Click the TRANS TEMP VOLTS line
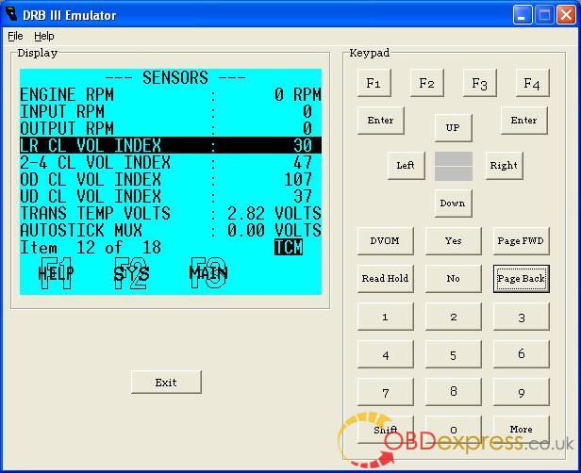This screenshot has height=473, width=581. click(x=171, y=213)
